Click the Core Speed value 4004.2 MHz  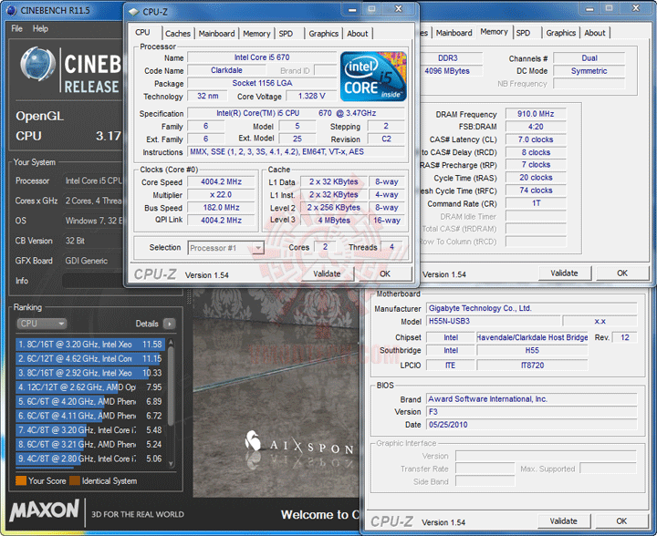[x=221, y=181]
